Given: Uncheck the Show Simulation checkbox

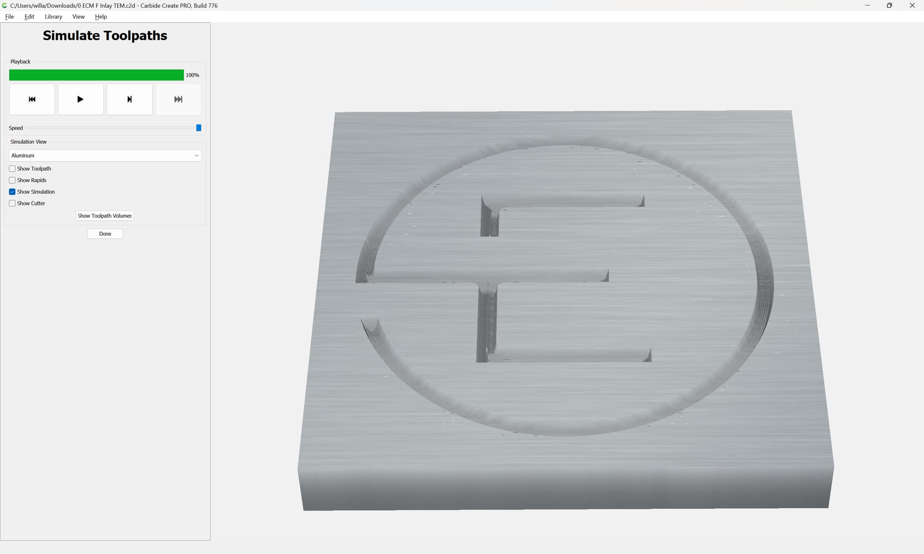Looking at the screenshot, I should (x=13, y=192).
